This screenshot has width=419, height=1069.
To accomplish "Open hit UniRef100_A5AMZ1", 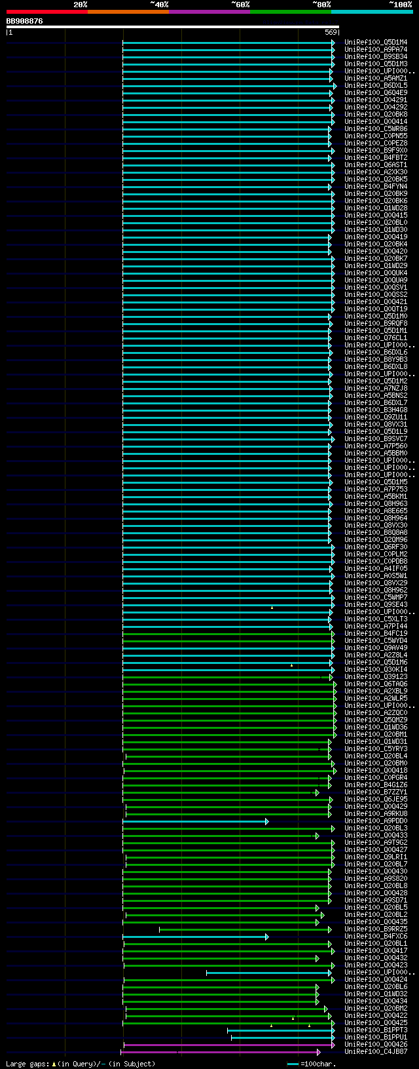I will [x=376, y=79].
